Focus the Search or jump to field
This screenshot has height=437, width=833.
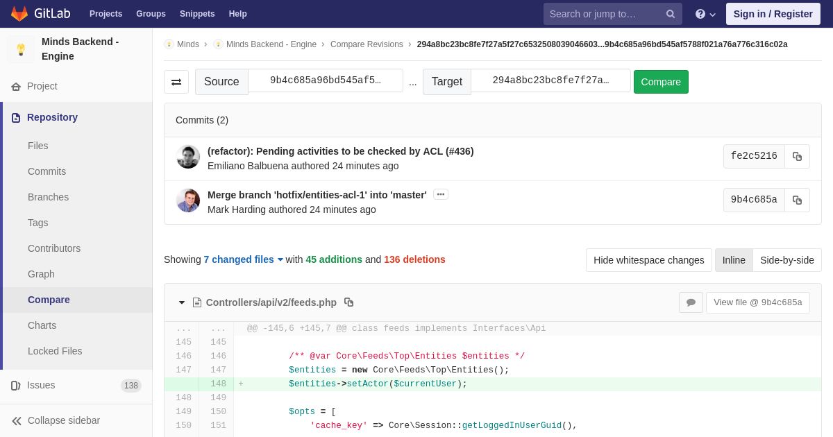coord(603,14)
